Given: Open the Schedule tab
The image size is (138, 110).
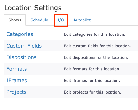Looking at the screenshot, I should pos(39,20).
